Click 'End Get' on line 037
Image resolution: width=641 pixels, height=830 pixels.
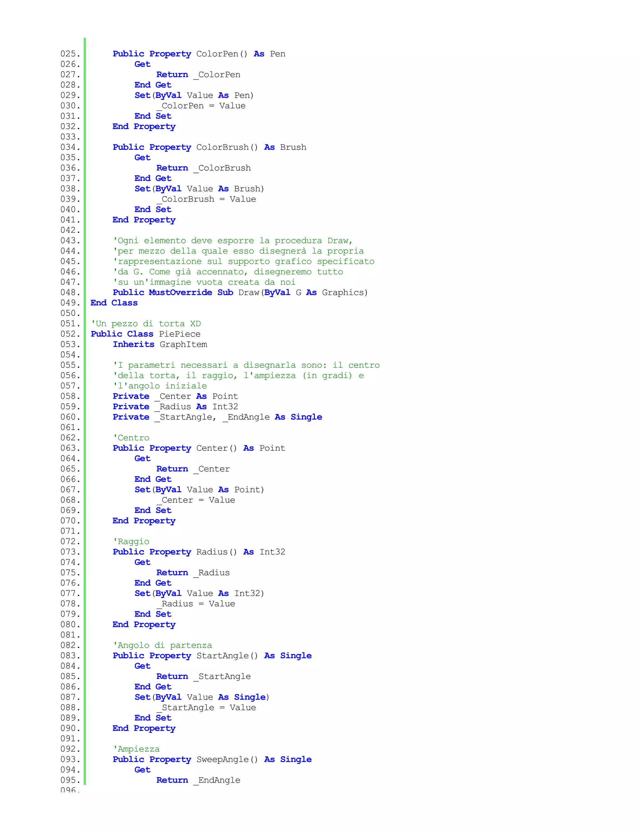click(x=153, y=179)
